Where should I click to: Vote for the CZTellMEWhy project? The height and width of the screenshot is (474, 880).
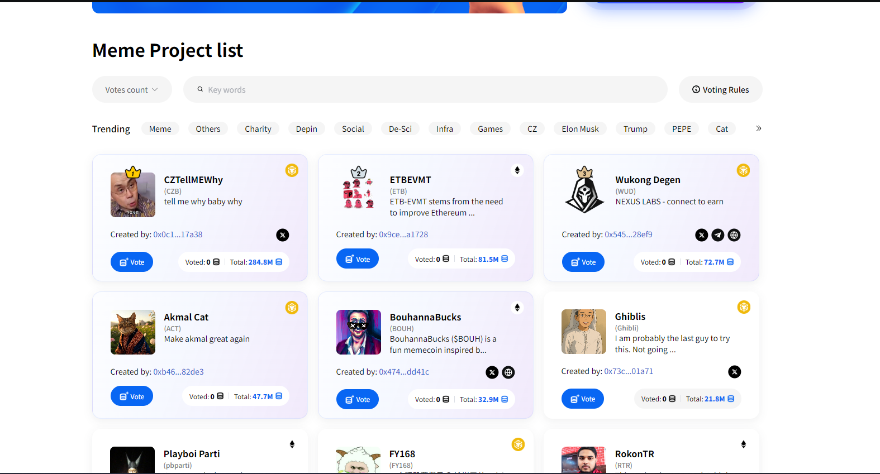pos(132,262)
